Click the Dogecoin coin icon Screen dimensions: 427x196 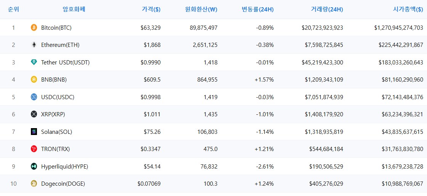(34, 184)
